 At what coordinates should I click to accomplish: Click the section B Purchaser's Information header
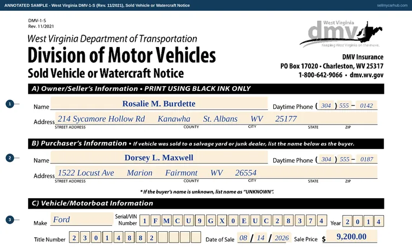206,144
